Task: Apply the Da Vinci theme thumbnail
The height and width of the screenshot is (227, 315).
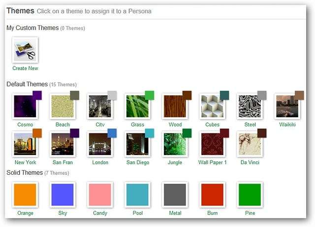Action: (250, 144)
